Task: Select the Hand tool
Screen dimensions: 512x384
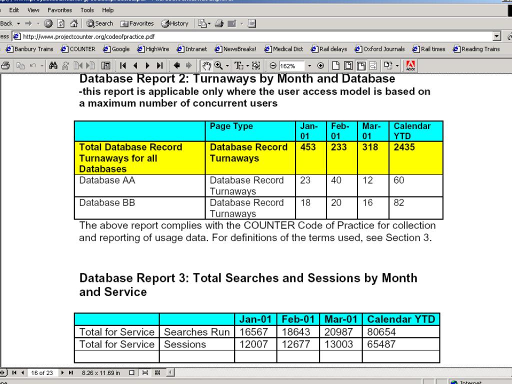Action: click(x=206, y=65)
